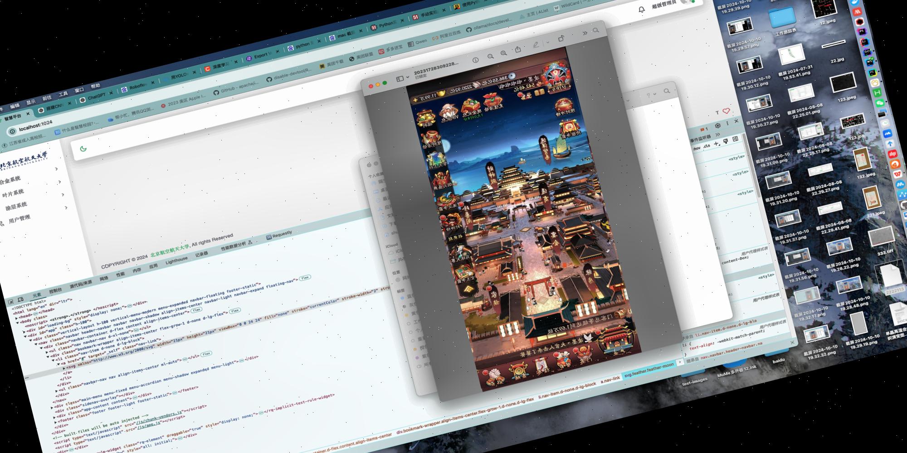Switch to DevTools 网络 tab
The width and height of the screenshot is (907, 453).
pos(103,278)
